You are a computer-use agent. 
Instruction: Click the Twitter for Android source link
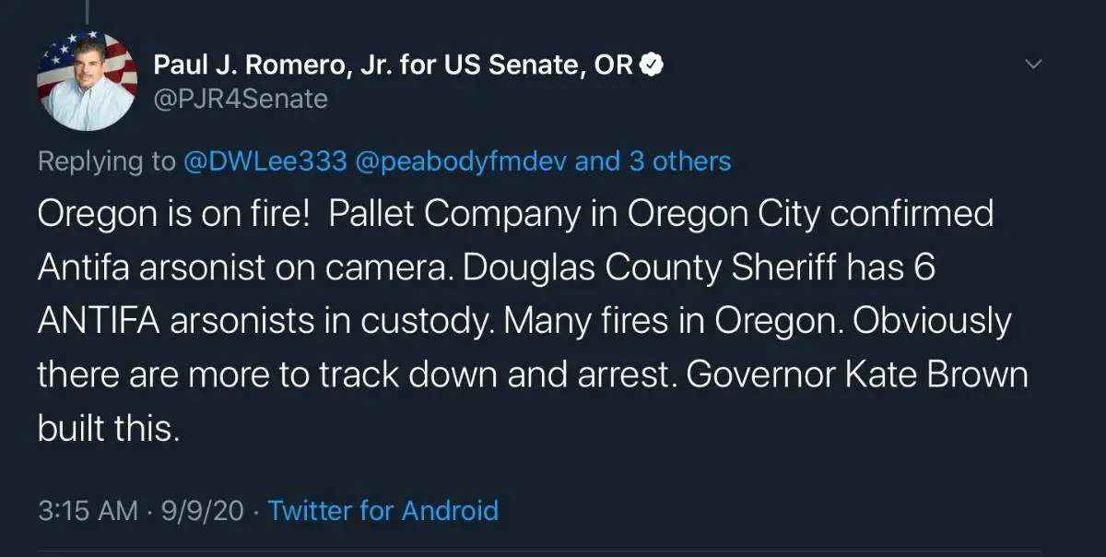pyautogui.click(x=382, y=510)
